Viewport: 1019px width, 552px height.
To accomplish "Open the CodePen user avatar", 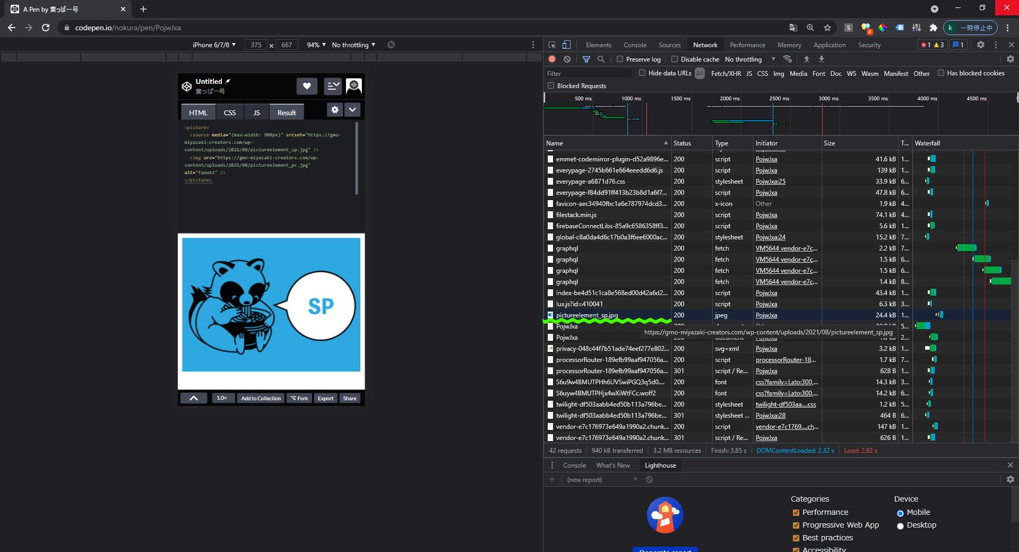I will click(x=354, y=86).
